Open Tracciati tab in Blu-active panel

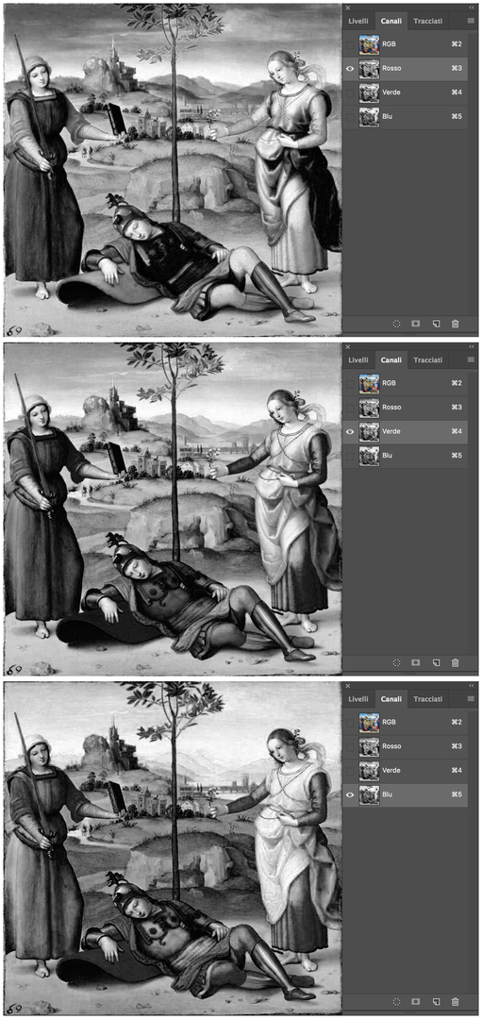pyautogui.click(x=428, y=699)
